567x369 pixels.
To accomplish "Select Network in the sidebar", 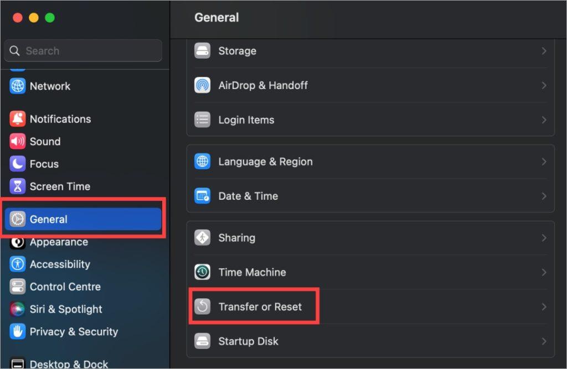I will click(x=83, y=86).
